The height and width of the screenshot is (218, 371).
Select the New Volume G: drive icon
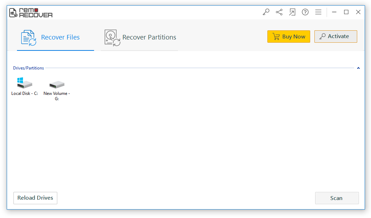click(x=57, y=84)
